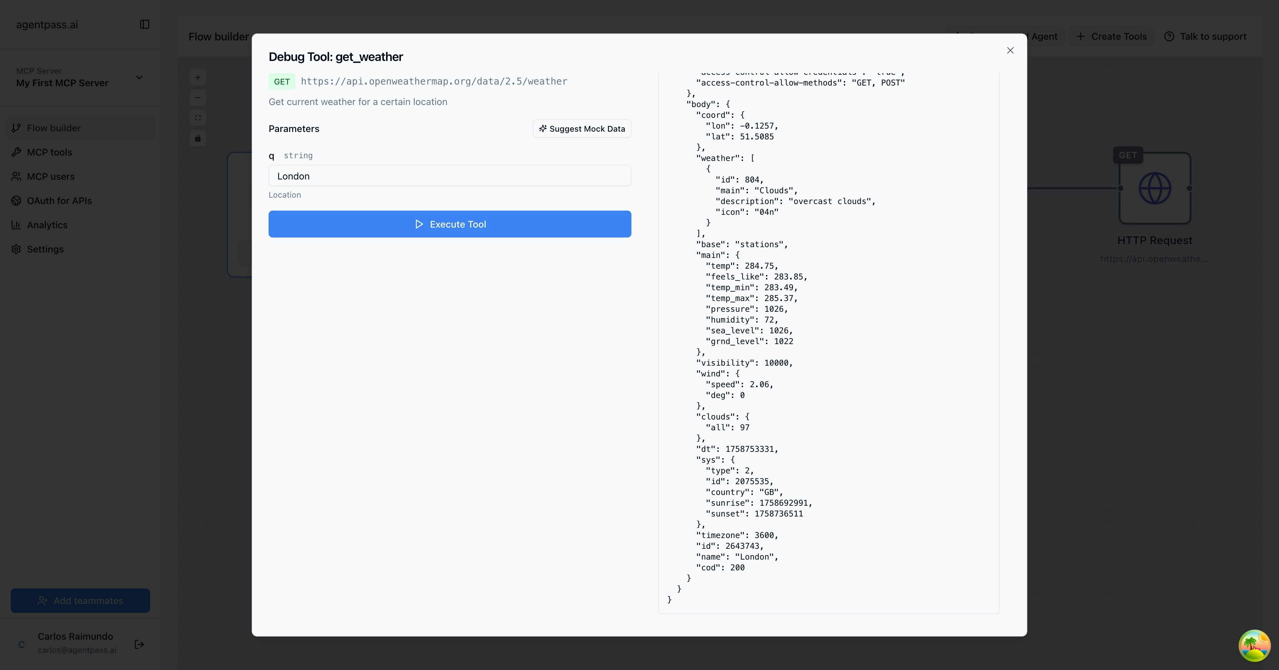Toggle the sidebar collapse icon
This screenshot has height=670, width=1279.
click(144, 24)
